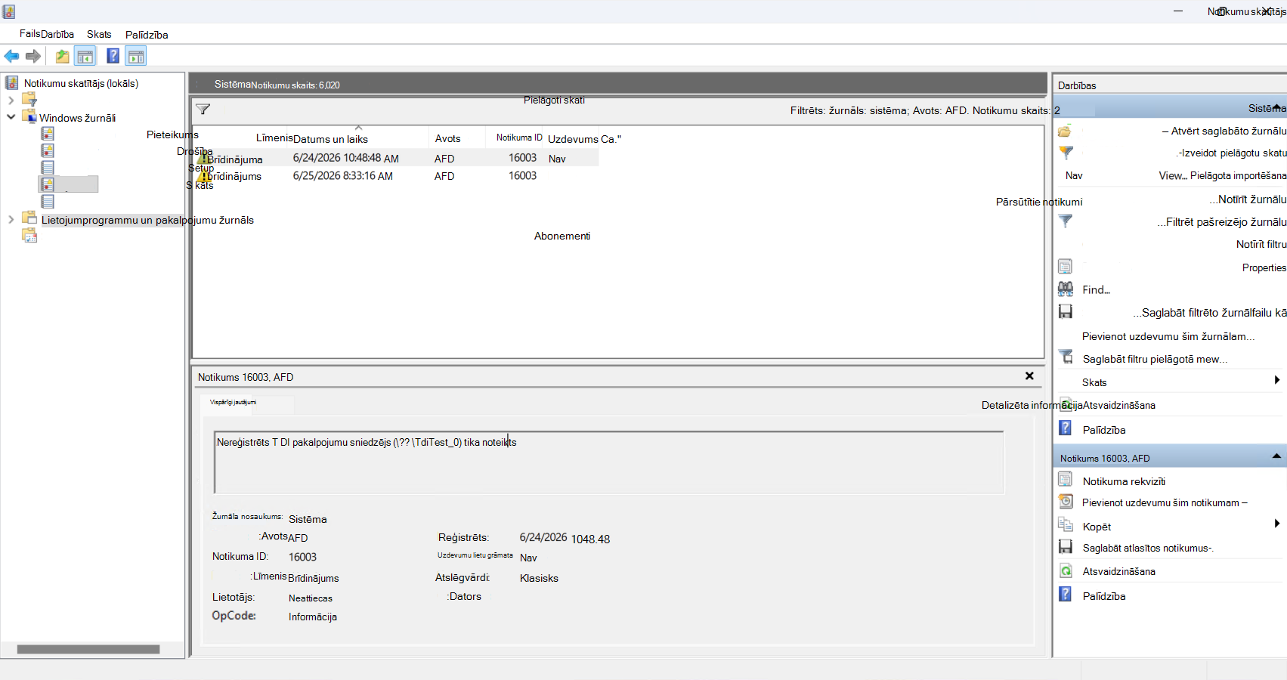Select Lietojumprogrammu un pakalpojumu žurnāls tree item
The height and width of the screenshot is (680, 1287).
147,220
